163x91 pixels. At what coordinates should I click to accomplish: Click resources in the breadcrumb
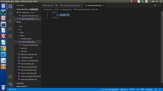pos(48,9)
